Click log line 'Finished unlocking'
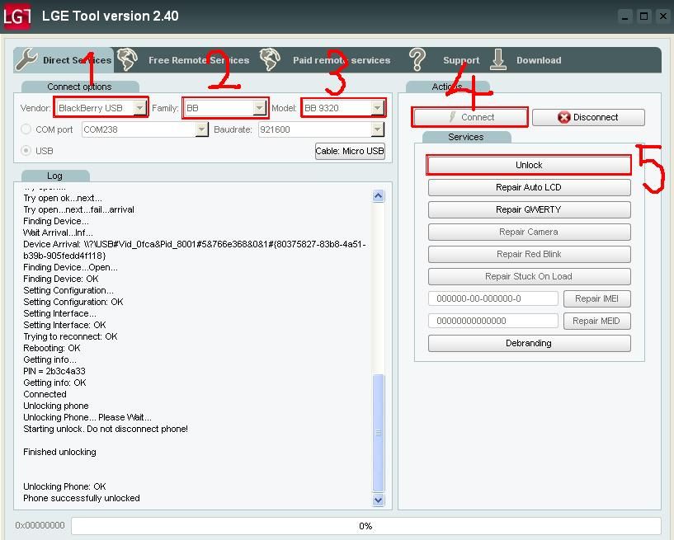This screenshot has height=540, width=674. (59, 452)
